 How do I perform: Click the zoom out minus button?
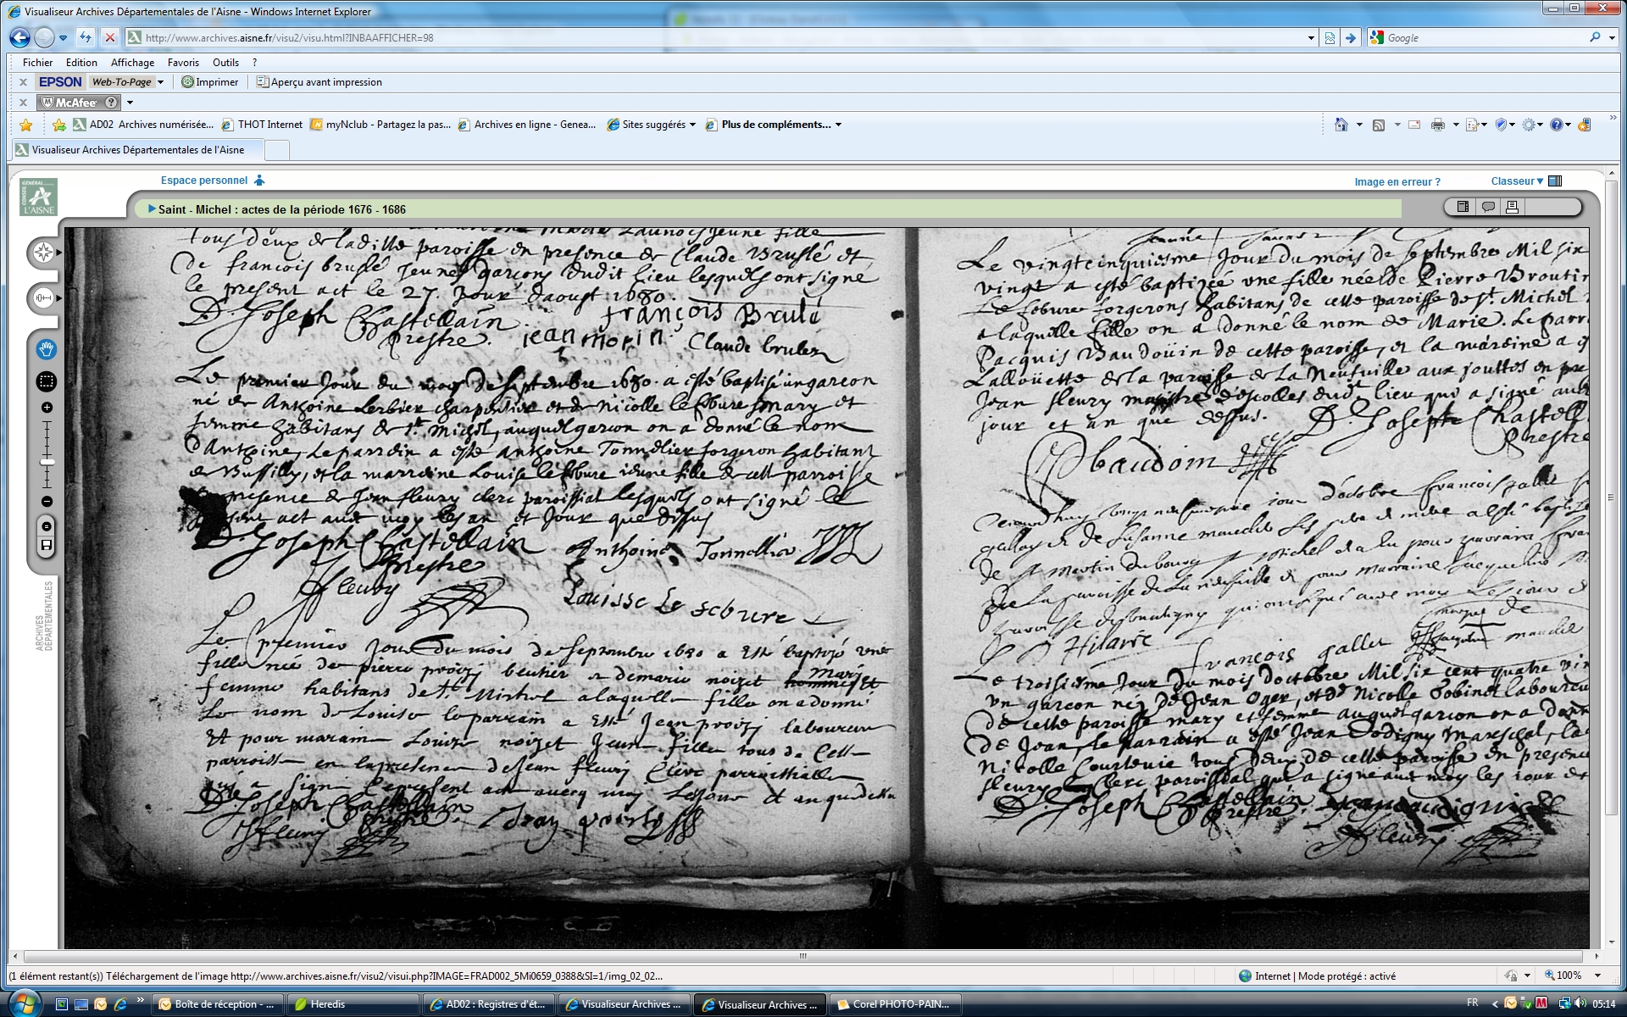[x=47, y=502]
